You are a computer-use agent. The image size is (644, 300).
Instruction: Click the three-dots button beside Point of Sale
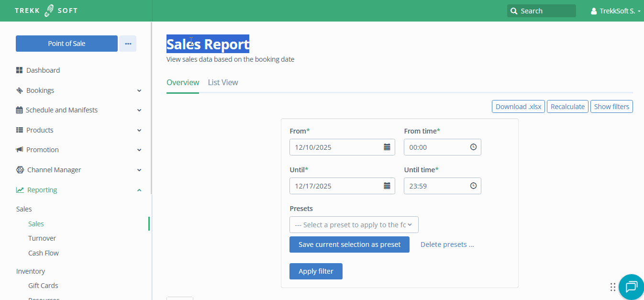(x=128, y=44)
